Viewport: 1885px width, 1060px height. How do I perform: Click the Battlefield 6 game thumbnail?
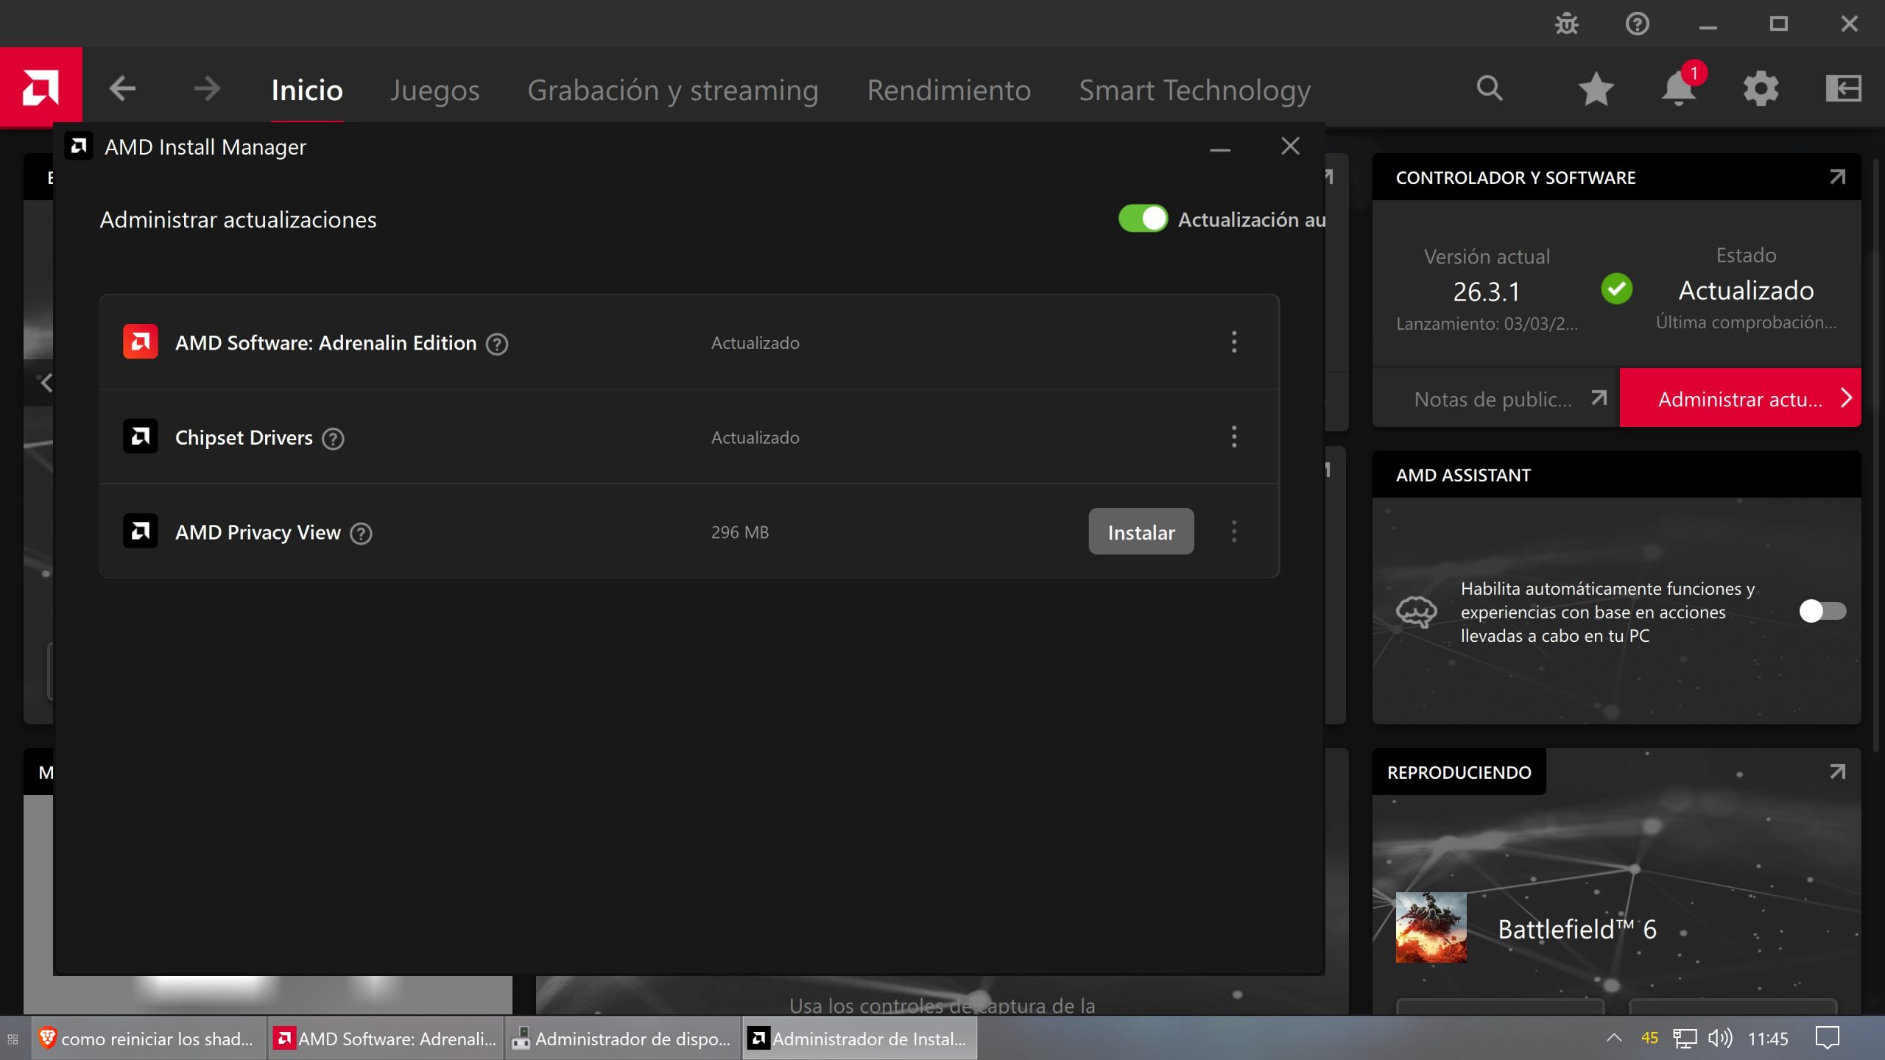pyautogui.click(x=1431, y=928)
